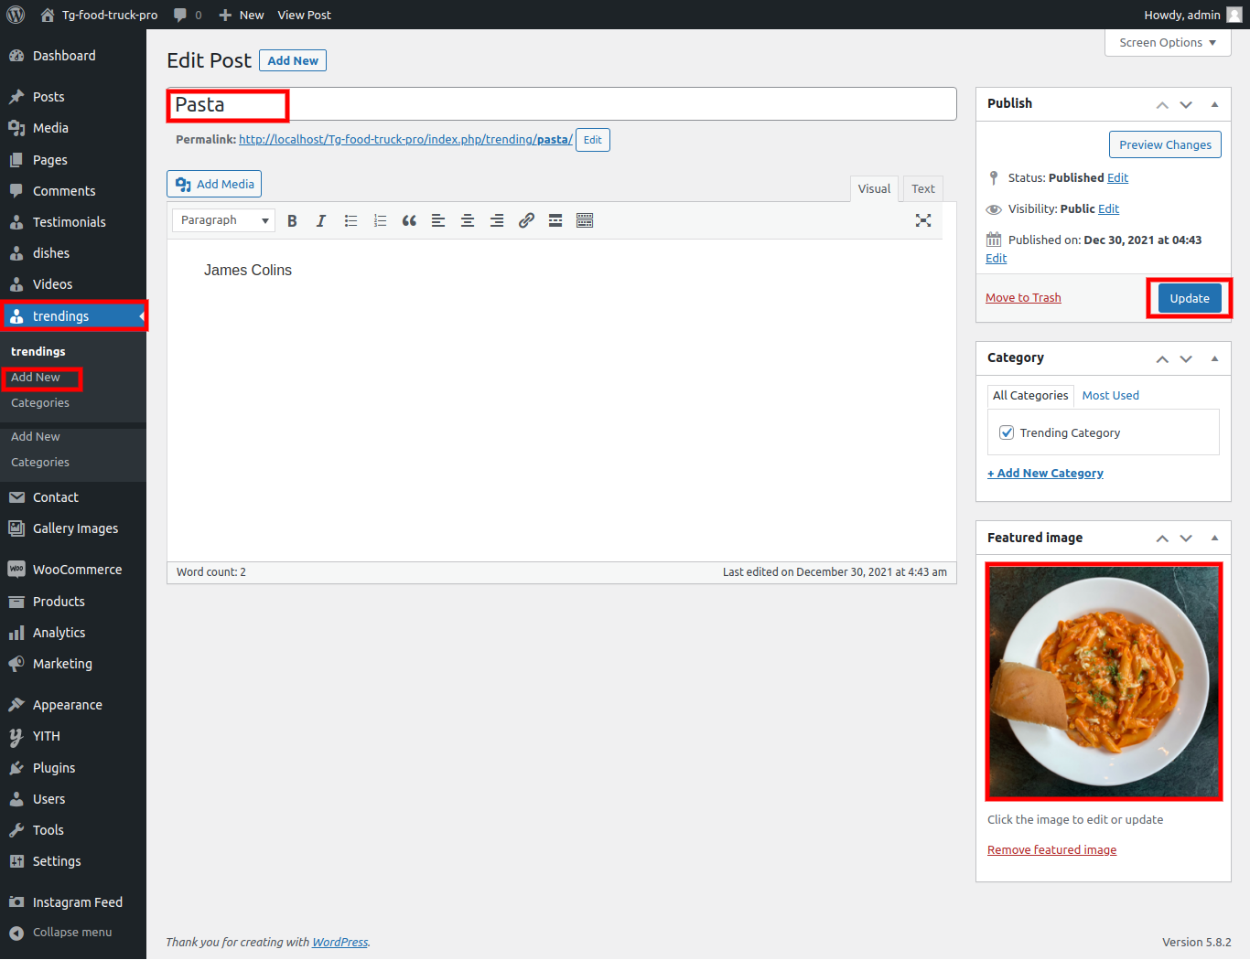This screenshot has height=960, width=1250.
Task: Insert a blockquote
Action: pyautogui.click(x=409, y=220)
